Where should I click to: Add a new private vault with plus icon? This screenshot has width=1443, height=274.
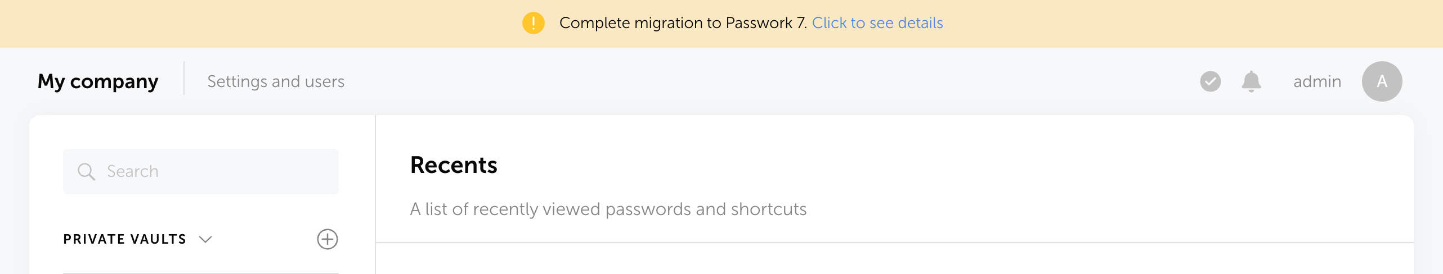(327, 239)
